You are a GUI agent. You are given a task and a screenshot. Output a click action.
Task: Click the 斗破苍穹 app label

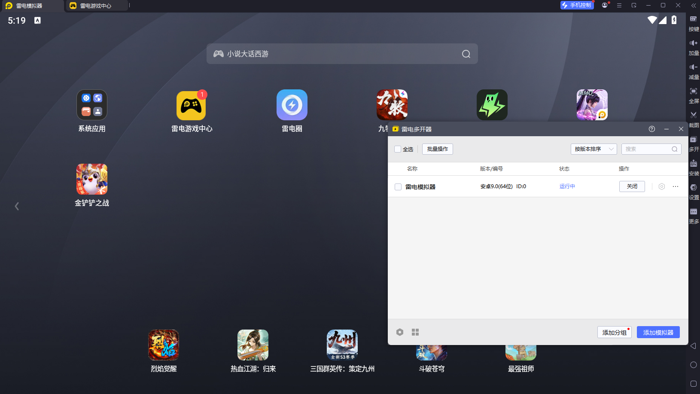pyautogui.click(x=432, y=369)
